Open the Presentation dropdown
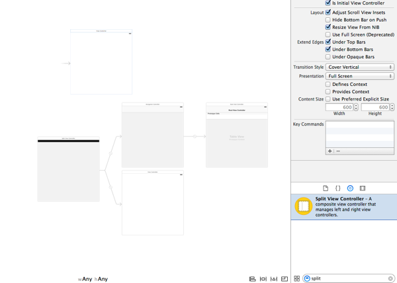397x283 pixels. pyautogui.click(x=360, y=76)
